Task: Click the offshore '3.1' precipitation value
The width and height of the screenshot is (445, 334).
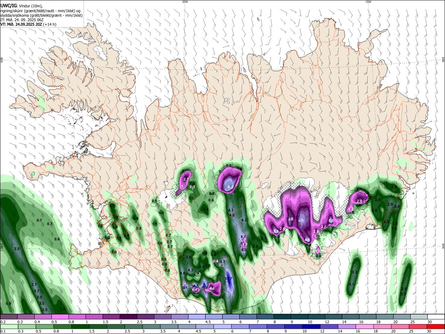Action: [x=351, y=285]
